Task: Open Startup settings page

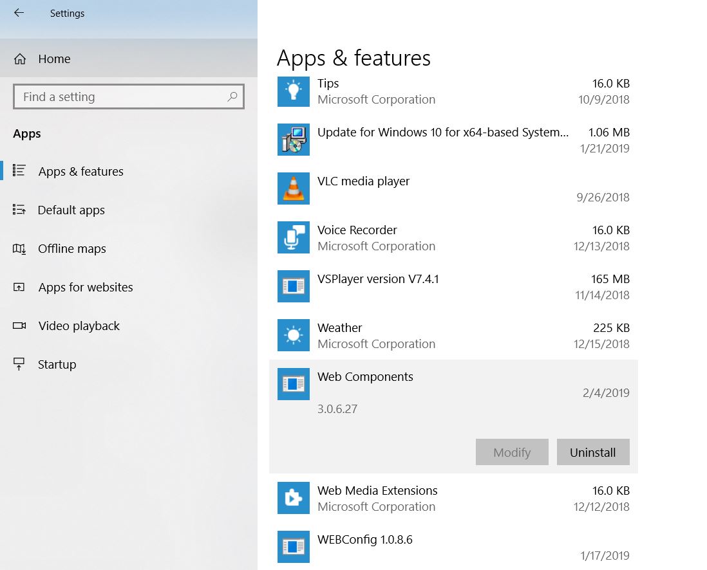Action: (129, 365)
